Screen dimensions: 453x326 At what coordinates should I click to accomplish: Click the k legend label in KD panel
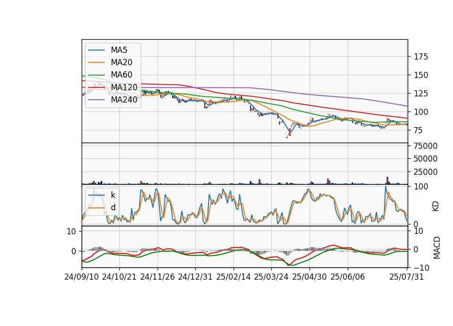click(x=113, y=195)
